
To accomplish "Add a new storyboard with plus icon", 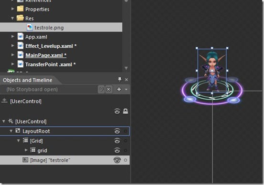I will (x=119, y=89).
